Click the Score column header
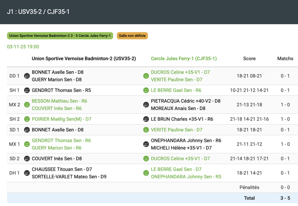The image size is (298, 206). click(x=249, y=59)
